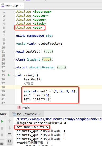Click the '#include <iostream>' line

point(34,12)
